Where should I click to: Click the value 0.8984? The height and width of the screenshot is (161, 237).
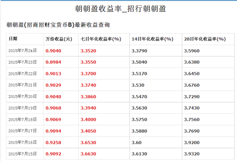point(53,62)
